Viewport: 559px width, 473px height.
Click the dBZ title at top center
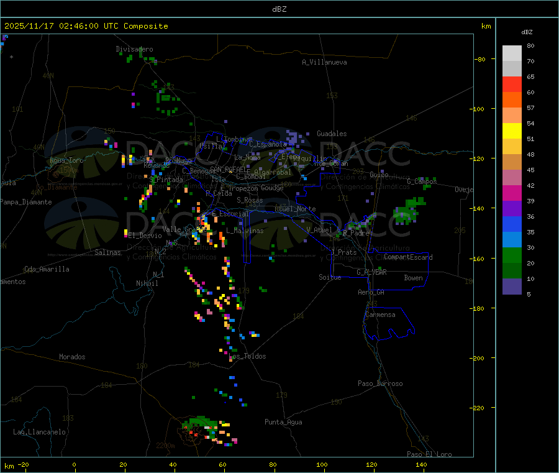pos(279,9)
